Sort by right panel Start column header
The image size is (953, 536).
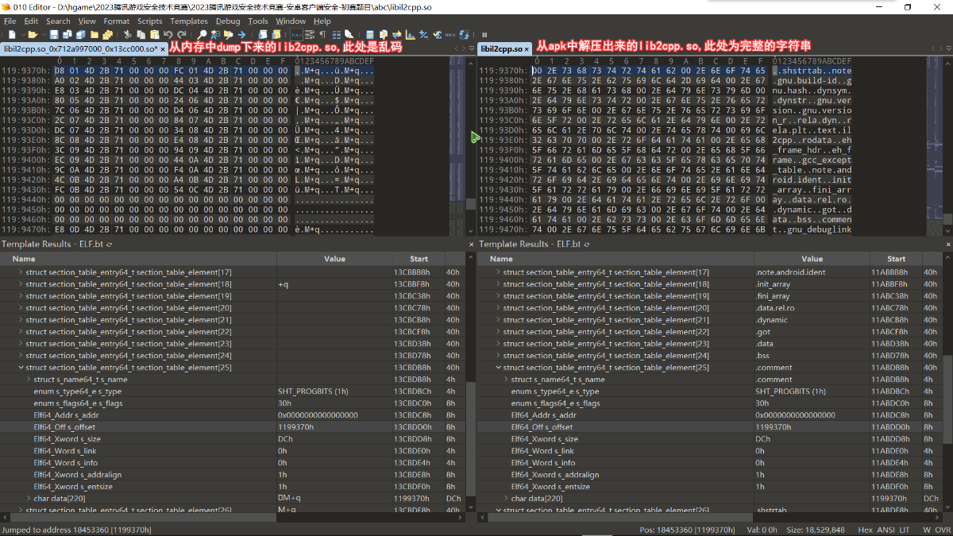pyautogui.click(x=896, y=259)
